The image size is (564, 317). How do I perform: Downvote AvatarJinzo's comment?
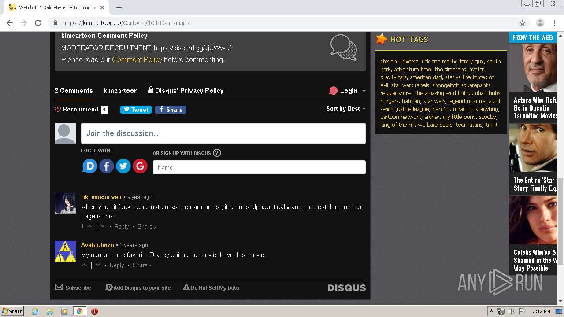click(98, 265)
